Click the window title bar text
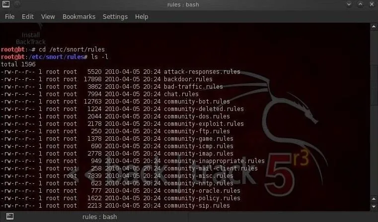The image size is (378, 222). pyautogui.click(x=183, y=4)
